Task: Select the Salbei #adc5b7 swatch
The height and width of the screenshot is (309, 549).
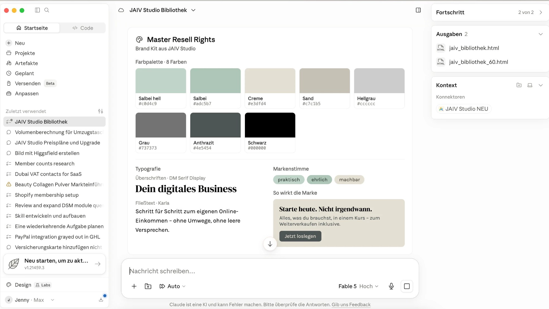Action: (x=215, y=88)
